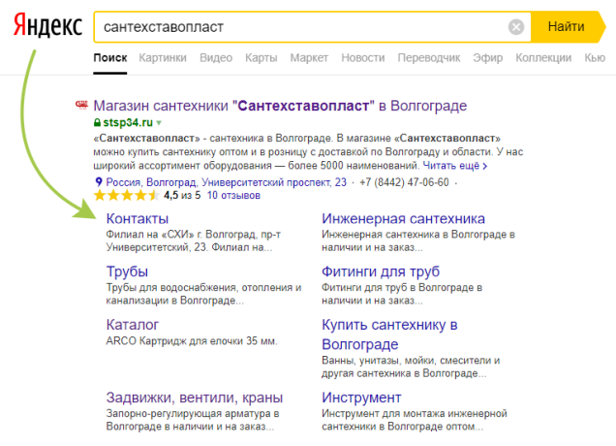616x446 pixels.
Task: Click the description Трубы для водоснабжения, отопления
Action: click(x=203, y=294)
